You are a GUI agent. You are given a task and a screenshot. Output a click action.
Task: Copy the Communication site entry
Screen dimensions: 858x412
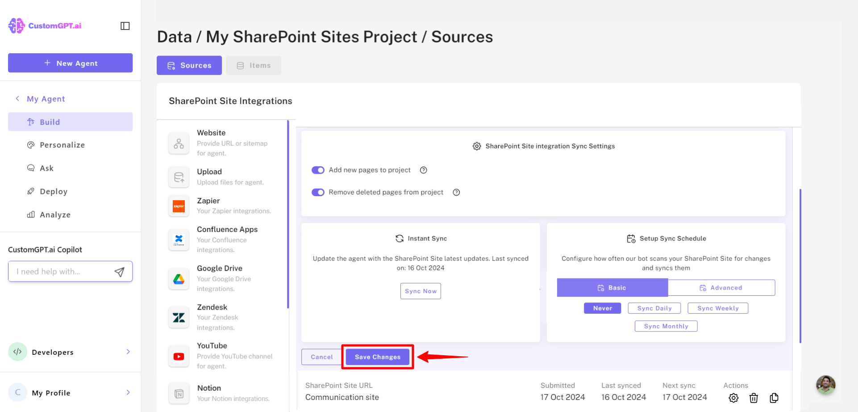(x=774, y=398)
